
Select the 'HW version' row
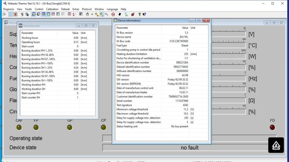(x=162, y=75)
